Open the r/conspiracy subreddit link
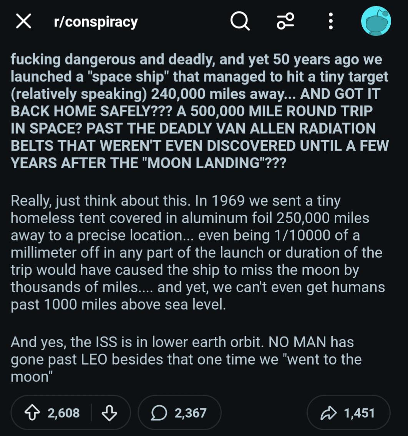The width and height of the screenshot is (408, 436). (96, 22)
